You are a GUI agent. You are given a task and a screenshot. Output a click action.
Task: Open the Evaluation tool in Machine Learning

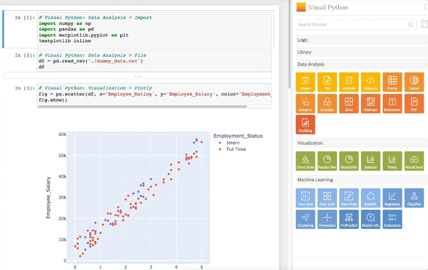[x=392, y=219]
